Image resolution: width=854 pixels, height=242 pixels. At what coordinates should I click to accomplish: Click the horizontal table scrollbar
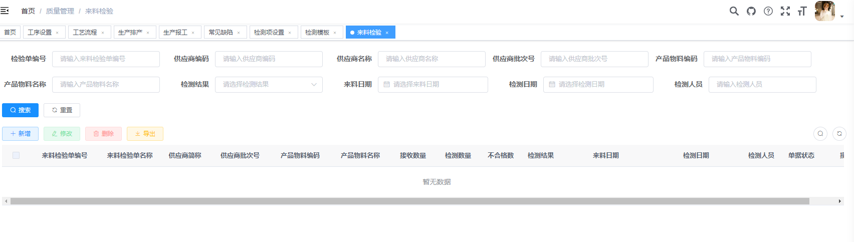point(409,201)
